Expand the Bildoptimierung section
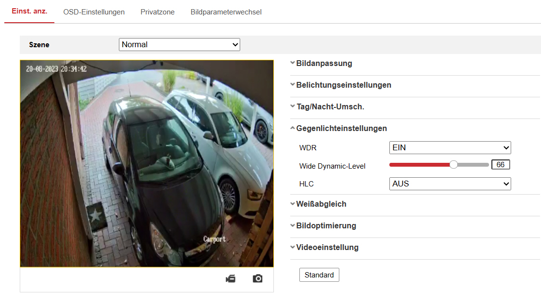 pos(326,226)
